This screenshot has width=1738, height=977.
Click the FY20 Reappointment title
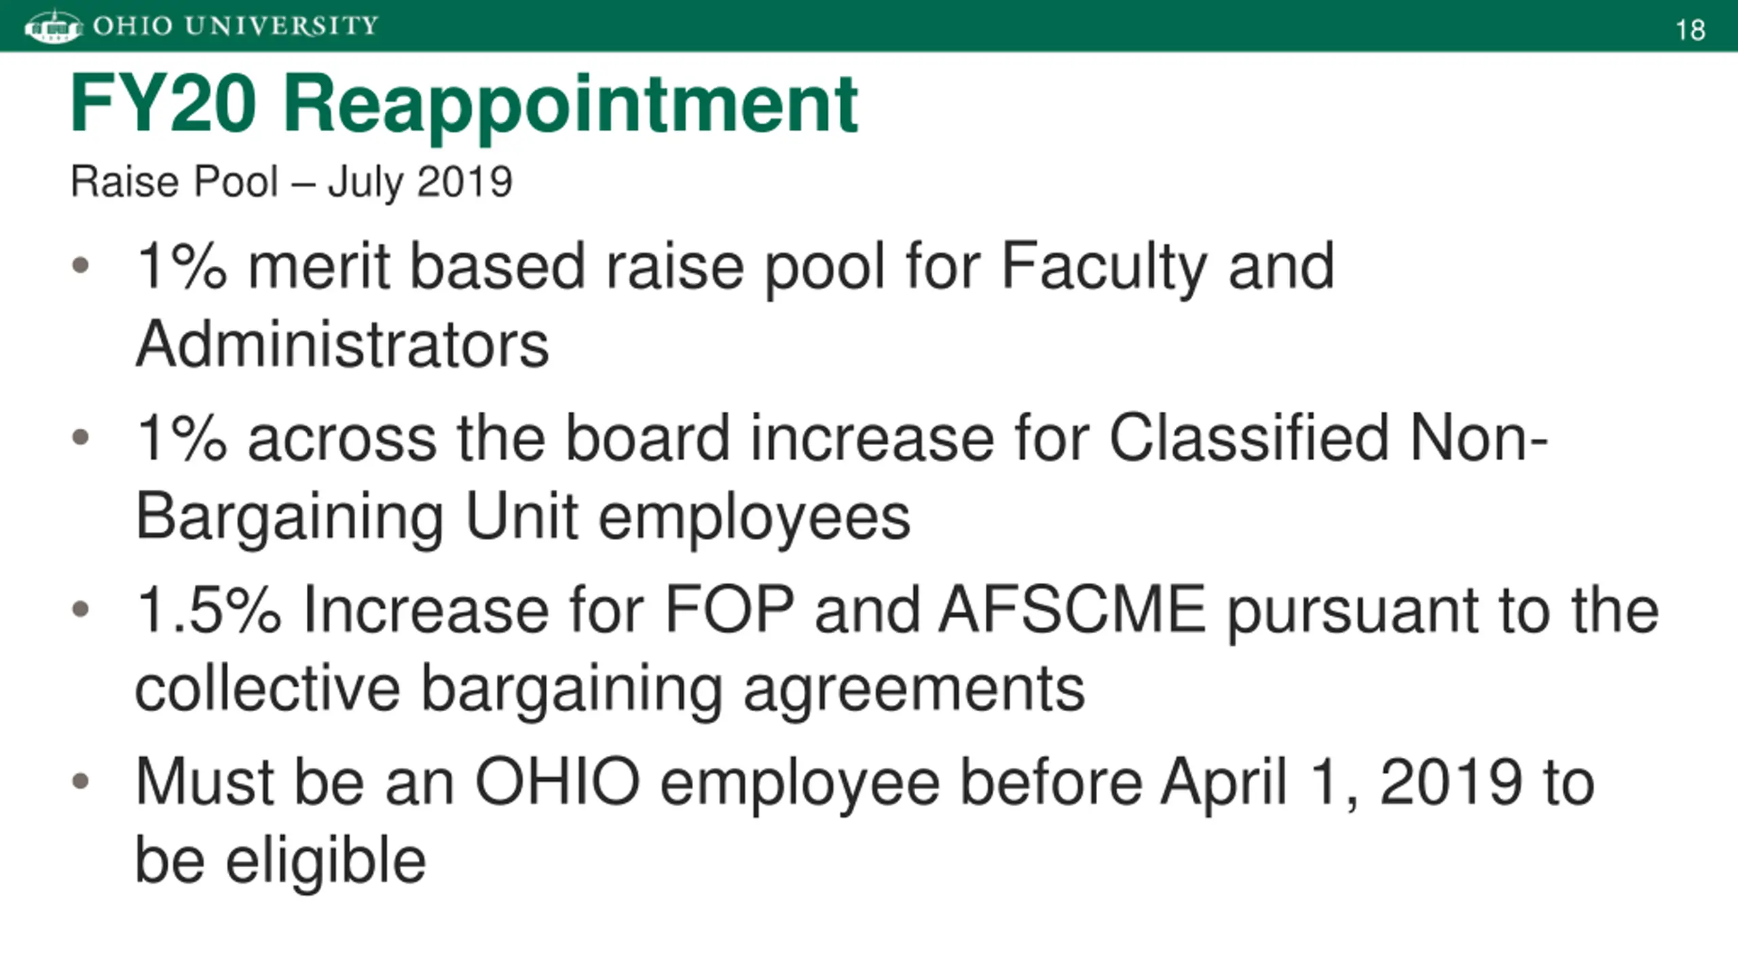[x=464, y=106]
